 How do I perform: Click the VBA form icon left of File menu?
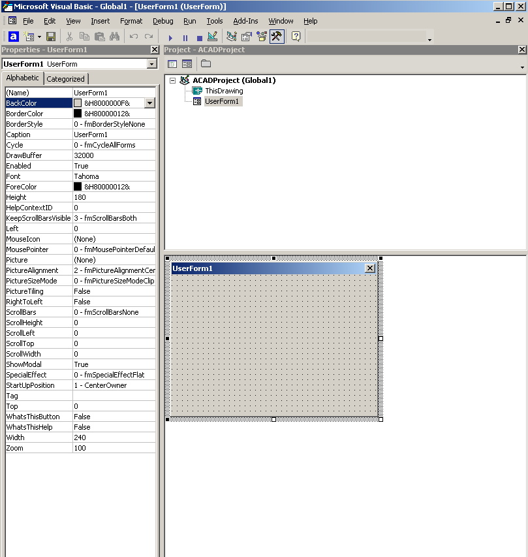point(12,21)
